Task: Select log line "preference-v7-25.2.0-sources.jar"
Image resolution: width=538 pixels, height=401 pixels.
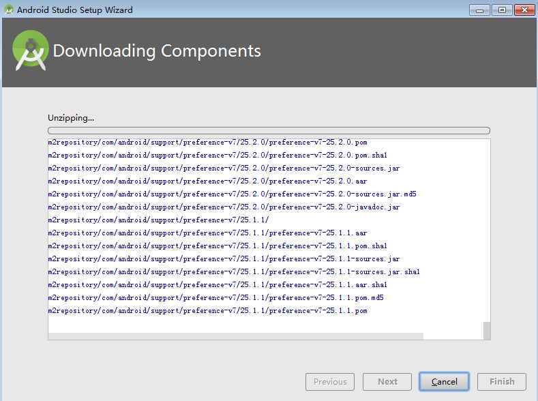Action: coord(224,168)
